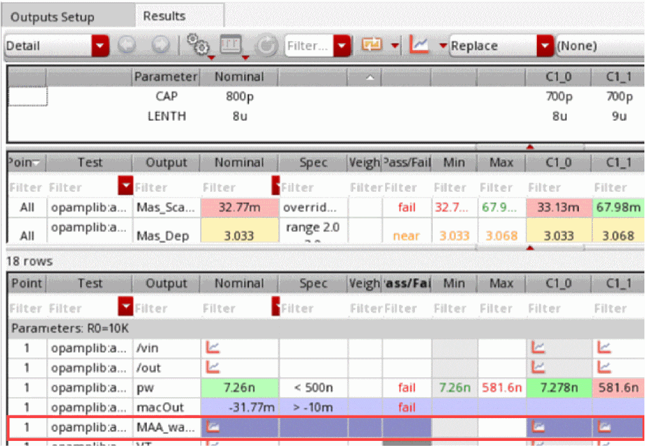Click the 67.98m C1_1 cell
645x446 pixels.
tap(618, 207)
